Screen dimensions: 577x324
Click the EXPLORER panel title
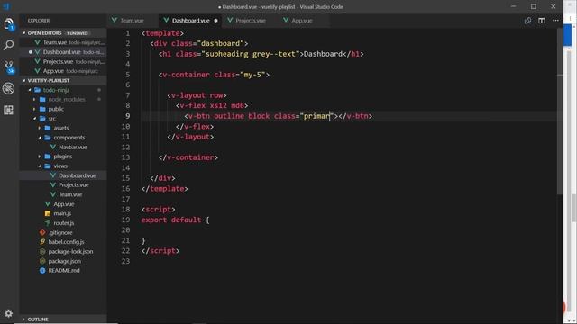(x=39, y=21)
